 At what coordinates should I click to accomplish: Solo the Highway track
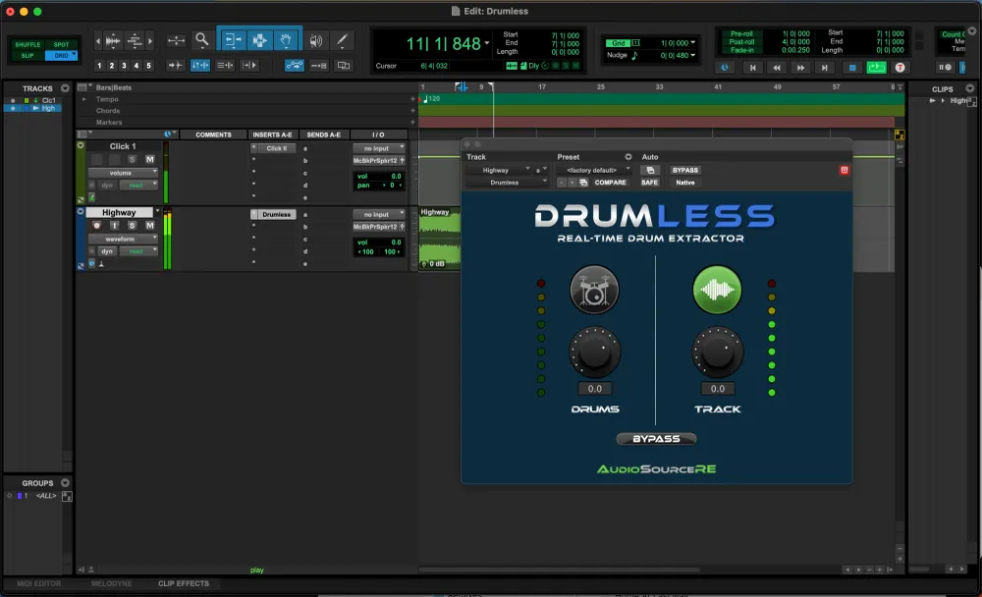tap(132, 226)
